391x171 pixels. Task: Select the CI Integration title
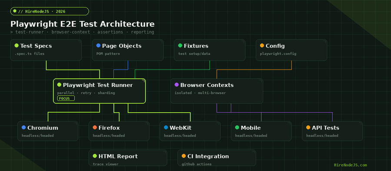pyautogui.click(x=208, y=156)
